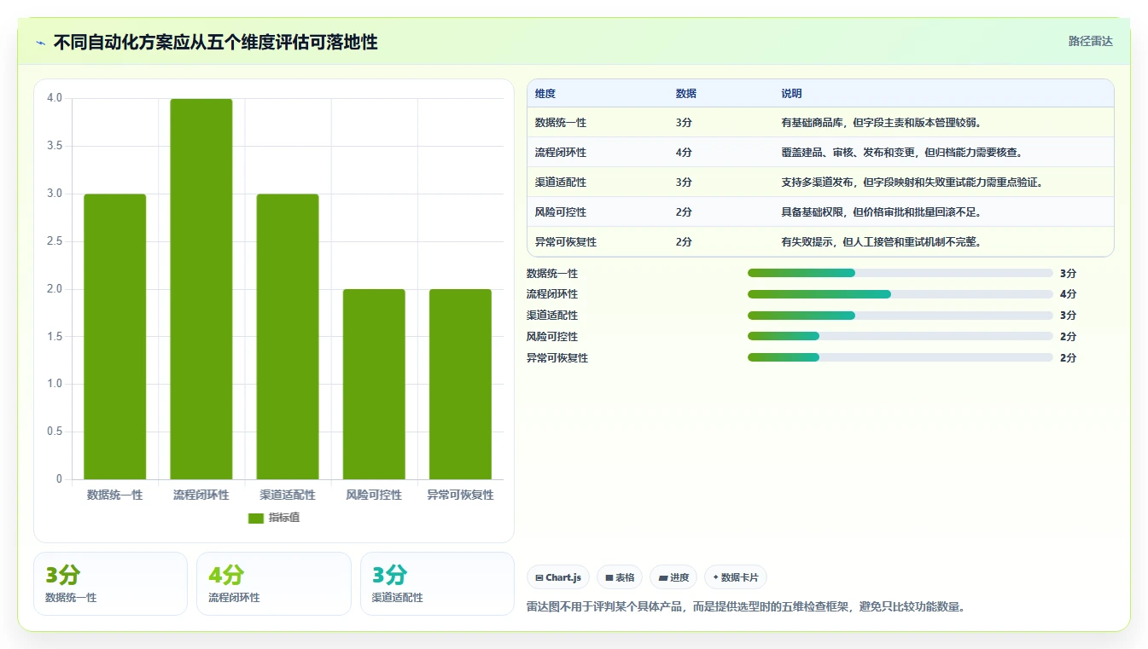1148x649 pixels.
Task: Click the 2.5 value on the chart's y-axis
Action: (55, 241)
